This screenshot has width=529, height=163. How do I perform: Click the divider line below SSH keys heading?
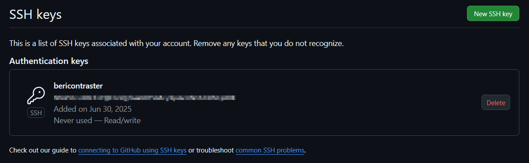tap(264, 28)
